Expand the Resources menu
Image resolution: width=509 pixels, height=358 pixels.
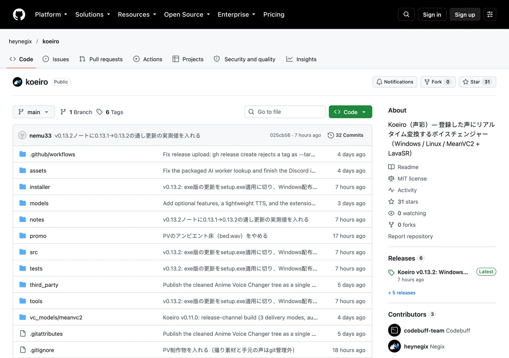click(137, 14)
